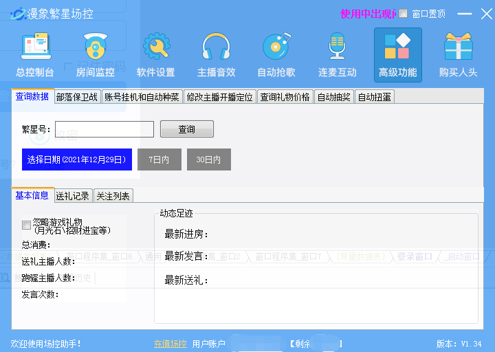495x352 pixels.
Task: Open the 查询礼物价格 tab
Action: [285, 97]
